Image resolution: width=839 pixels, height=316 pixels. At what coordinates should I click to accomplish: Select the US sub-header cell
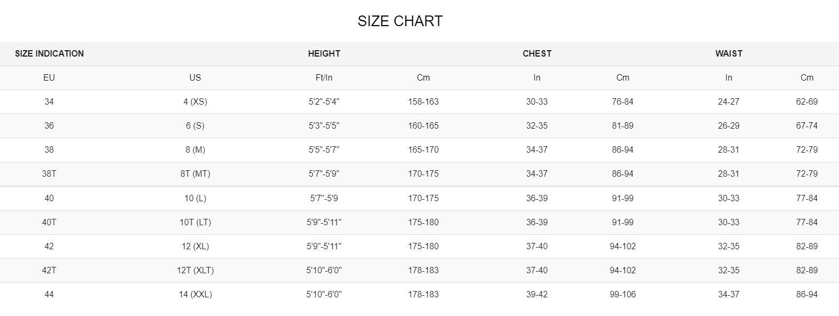click(195, 77)
